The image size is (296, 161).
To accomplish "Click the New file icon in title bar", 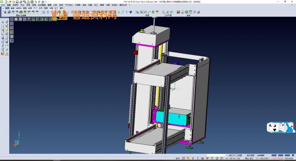I will click(x=6, y=2).
